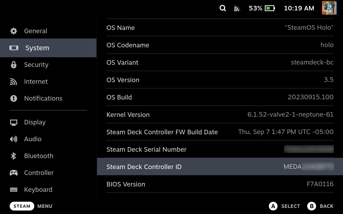Click the B button glyph for Back
Viewport: 343px width, 214px height.
tap(312, 206)
